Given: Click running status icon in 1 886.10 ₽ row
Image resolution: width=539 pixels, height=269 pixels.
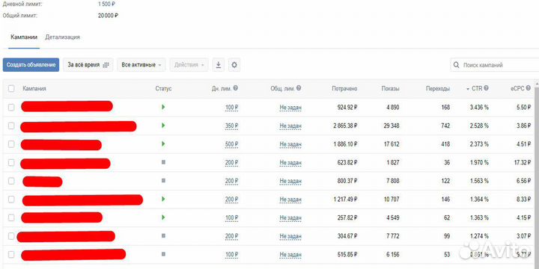Looking at the screenshot, I should click(x=163, y=143).
